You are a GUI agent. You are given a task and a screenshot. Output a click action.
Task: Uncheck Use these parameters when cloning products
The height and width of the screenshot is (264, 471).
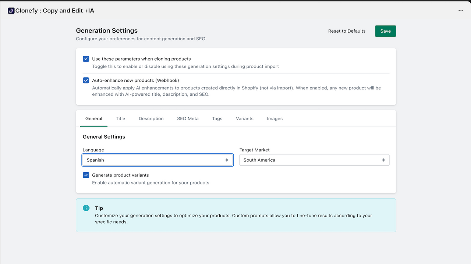coord(86,59)
